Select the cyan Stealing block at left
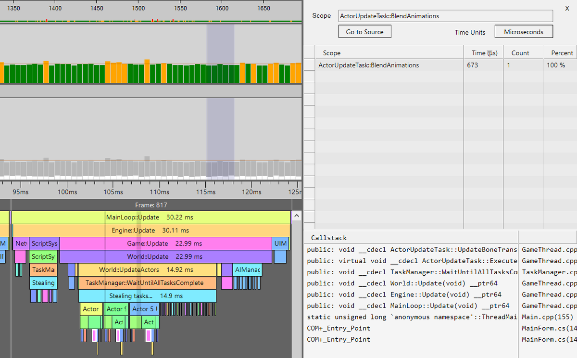This screenshot has height=358, width=577. point(43,282)
